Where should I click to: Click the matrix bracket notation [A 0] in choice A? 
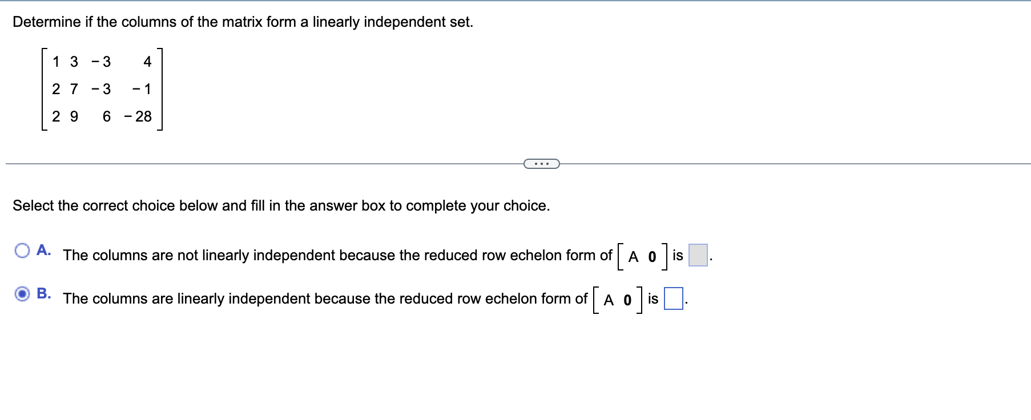(641, 255)
